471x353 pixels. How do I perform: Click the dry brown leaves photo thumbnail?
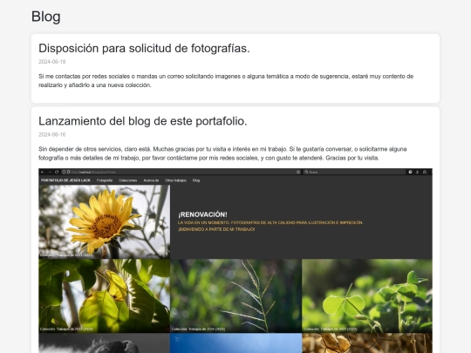coord(367,343)
